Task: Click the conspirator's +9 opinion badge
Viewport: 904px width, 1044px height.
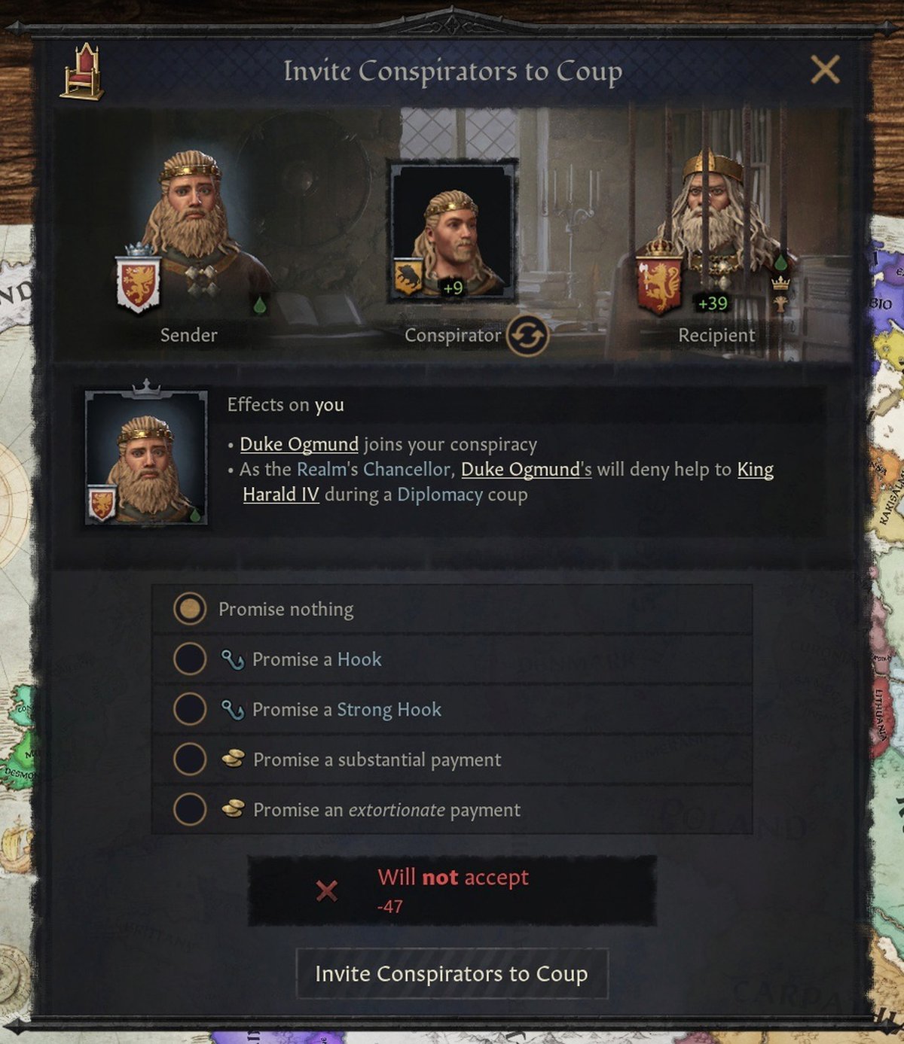Action: click(x=453, y=288)
